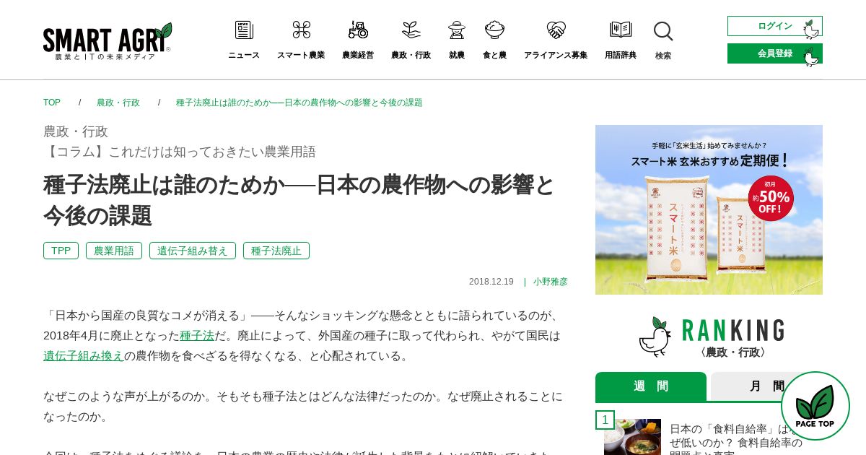Click the 【コラム】 series subtitle text
The width and height of the screenshot is (866, 455).
point(180,152)
